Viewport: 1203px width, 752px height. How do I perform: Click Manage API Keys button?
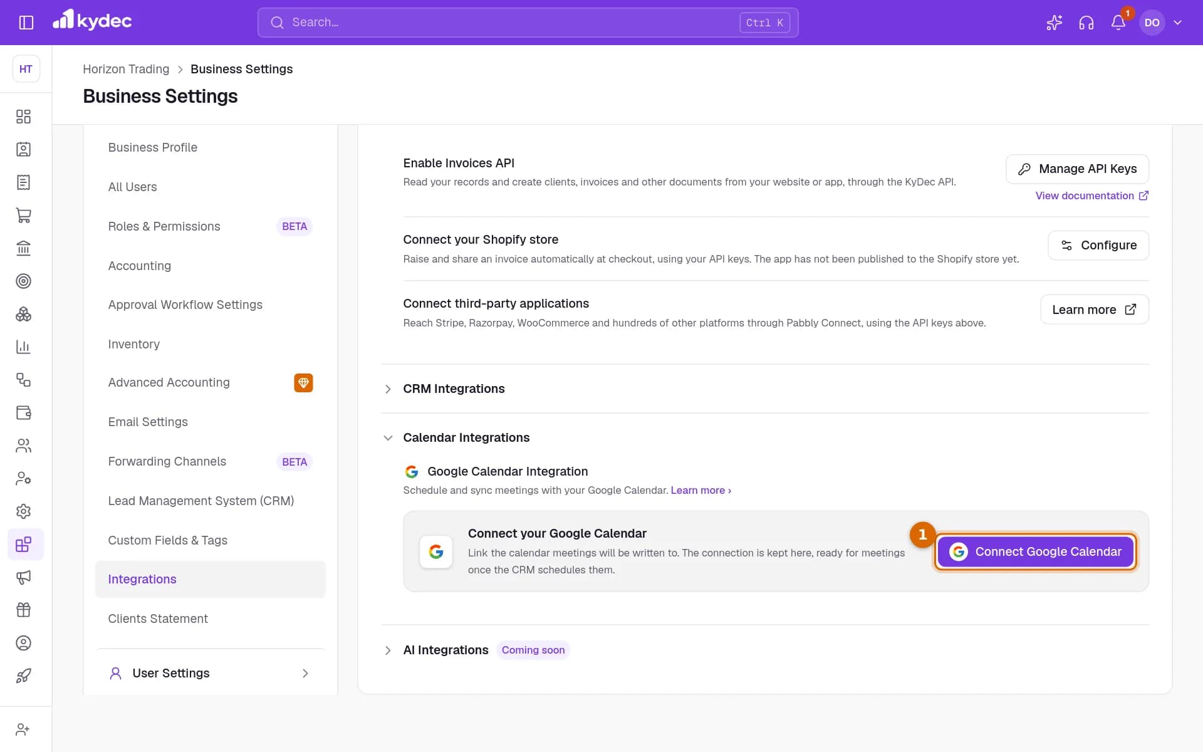(x=1077, y=169)
